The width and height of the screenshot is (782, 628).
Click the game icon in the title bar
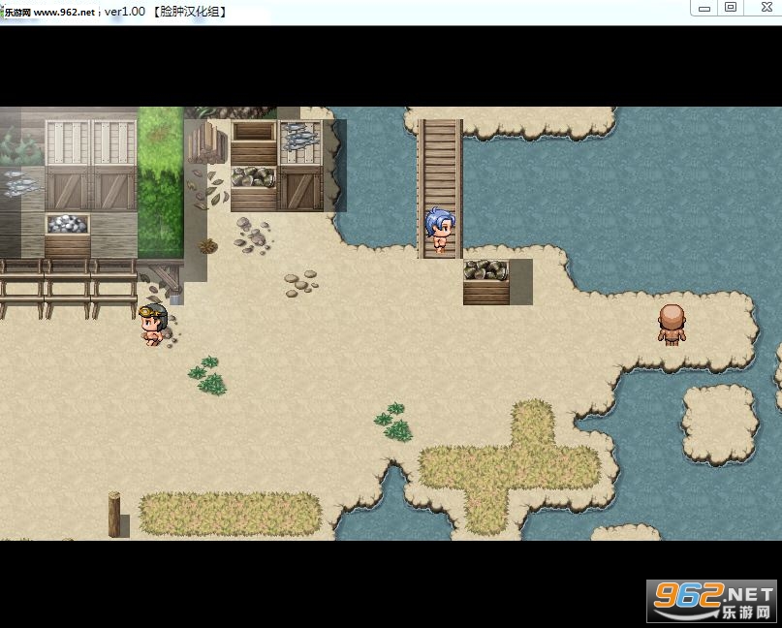pyautogui.click(x=3, y=12)
